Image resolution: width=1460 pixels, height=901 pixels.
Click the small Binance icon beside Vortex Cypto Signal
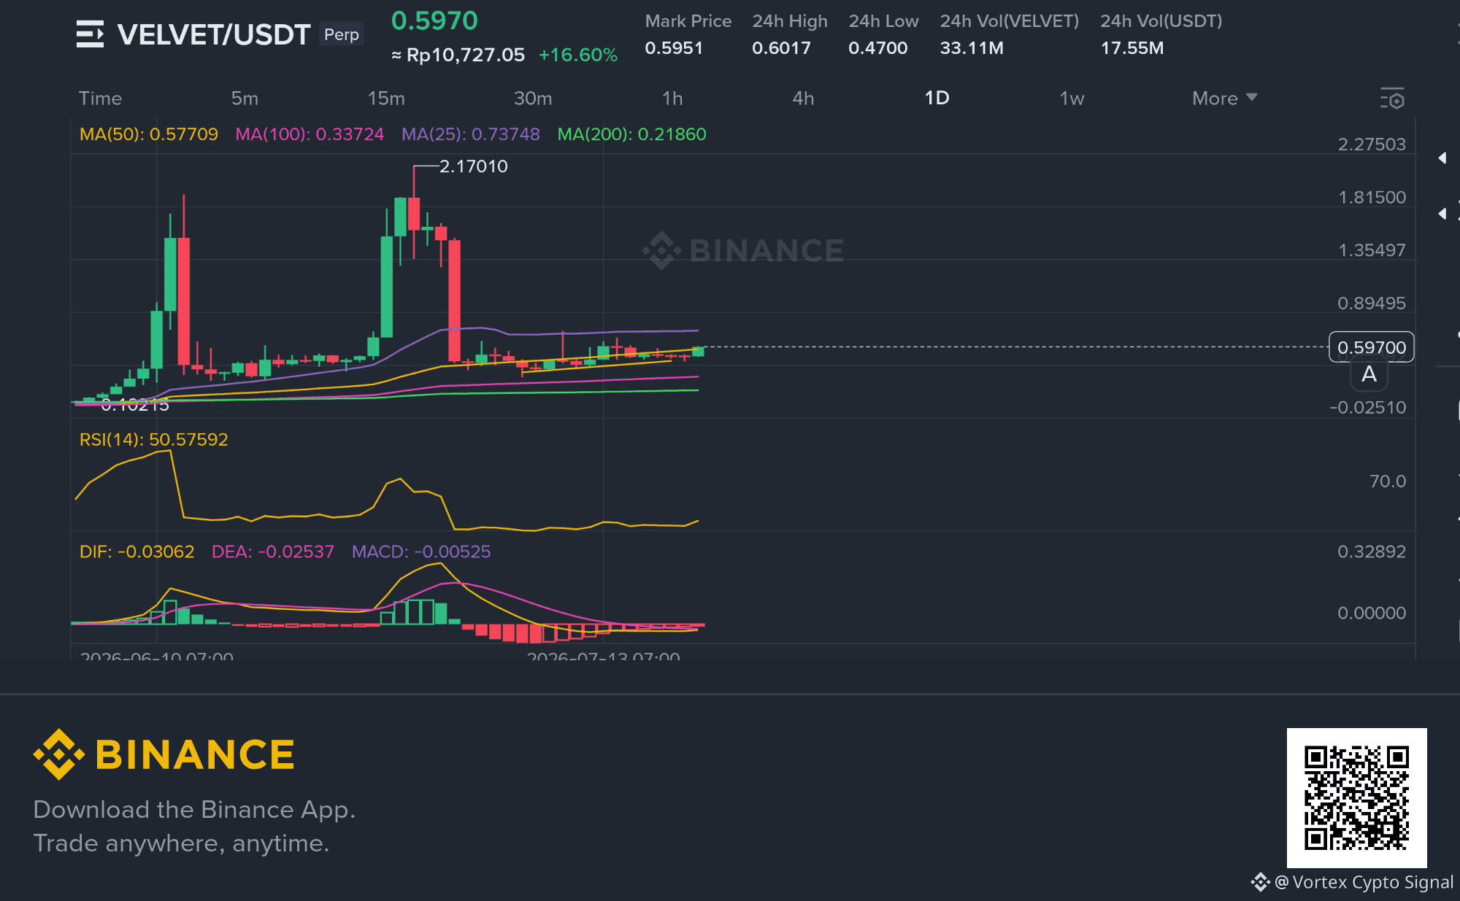(1261, 883)
